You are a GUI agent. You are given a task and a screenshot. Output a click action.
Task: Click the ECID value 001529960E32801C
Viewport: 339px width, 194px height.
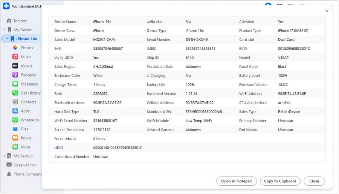[294, 49]
